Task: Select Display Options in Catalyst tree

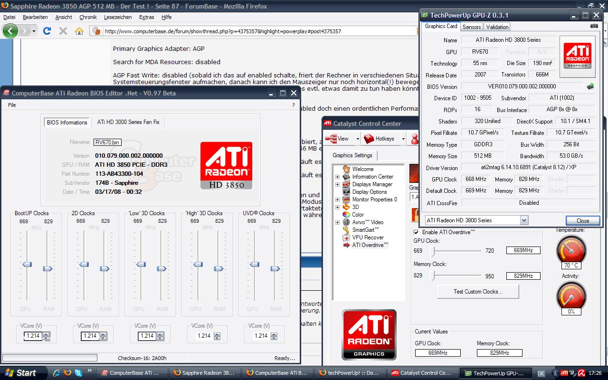Action: click(x=370, y=192)
